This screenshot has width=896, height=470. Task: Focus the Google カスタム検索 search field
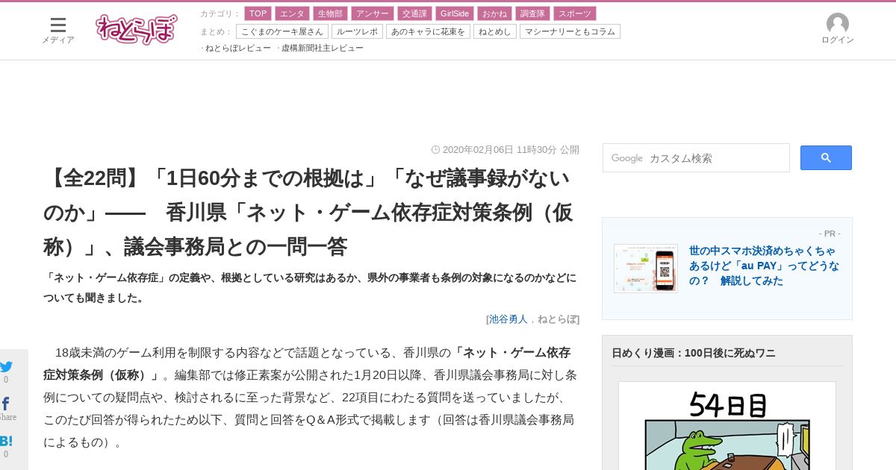tap(696, 158)
